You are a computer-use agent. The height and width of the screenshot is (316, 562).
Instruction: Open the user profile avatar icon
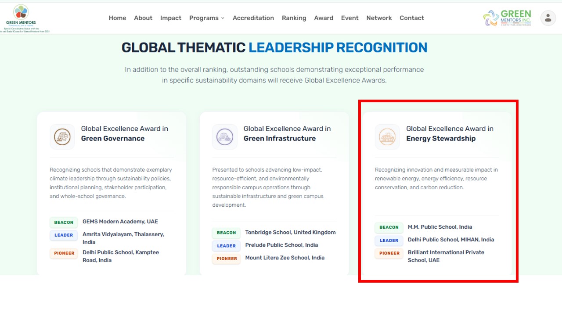pos(548,18)
